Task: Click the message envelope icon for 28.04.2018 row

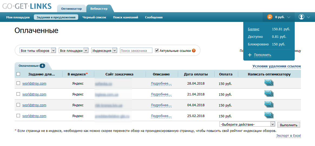Action: point(269,83)
